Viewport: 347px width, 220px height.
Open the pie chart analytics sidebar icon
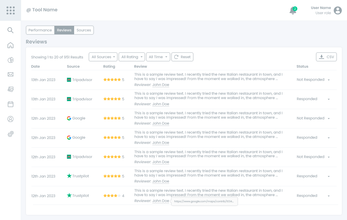[10, 60]
